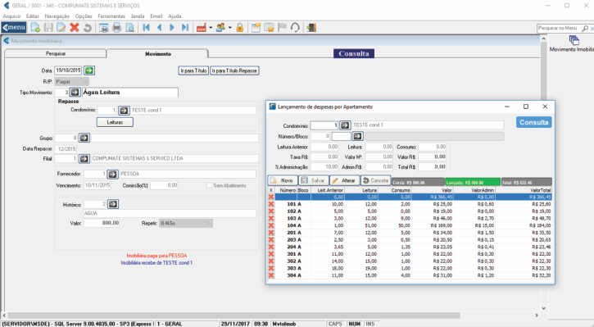
Task: Open the Navegação menu
Action: point(57,16)
